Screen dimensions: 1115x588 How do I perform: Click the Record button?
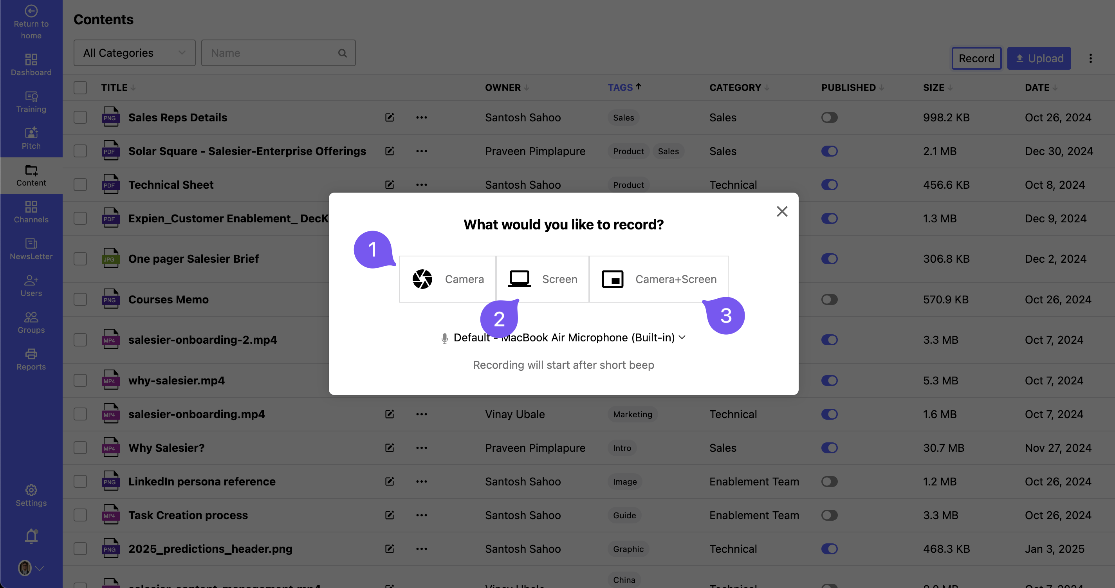(x=976, y=58)
